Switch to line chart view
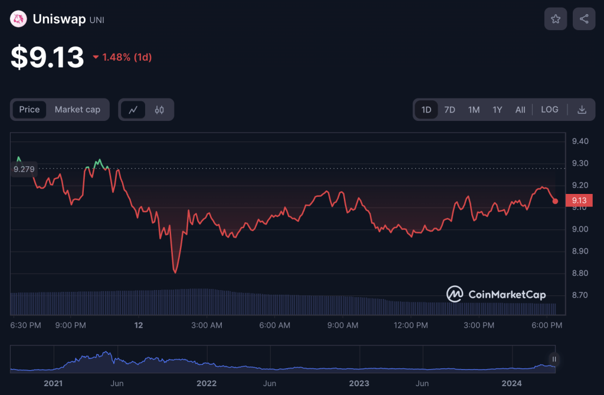Viewport: 604px width, 395px height. [x=133, y=110]
